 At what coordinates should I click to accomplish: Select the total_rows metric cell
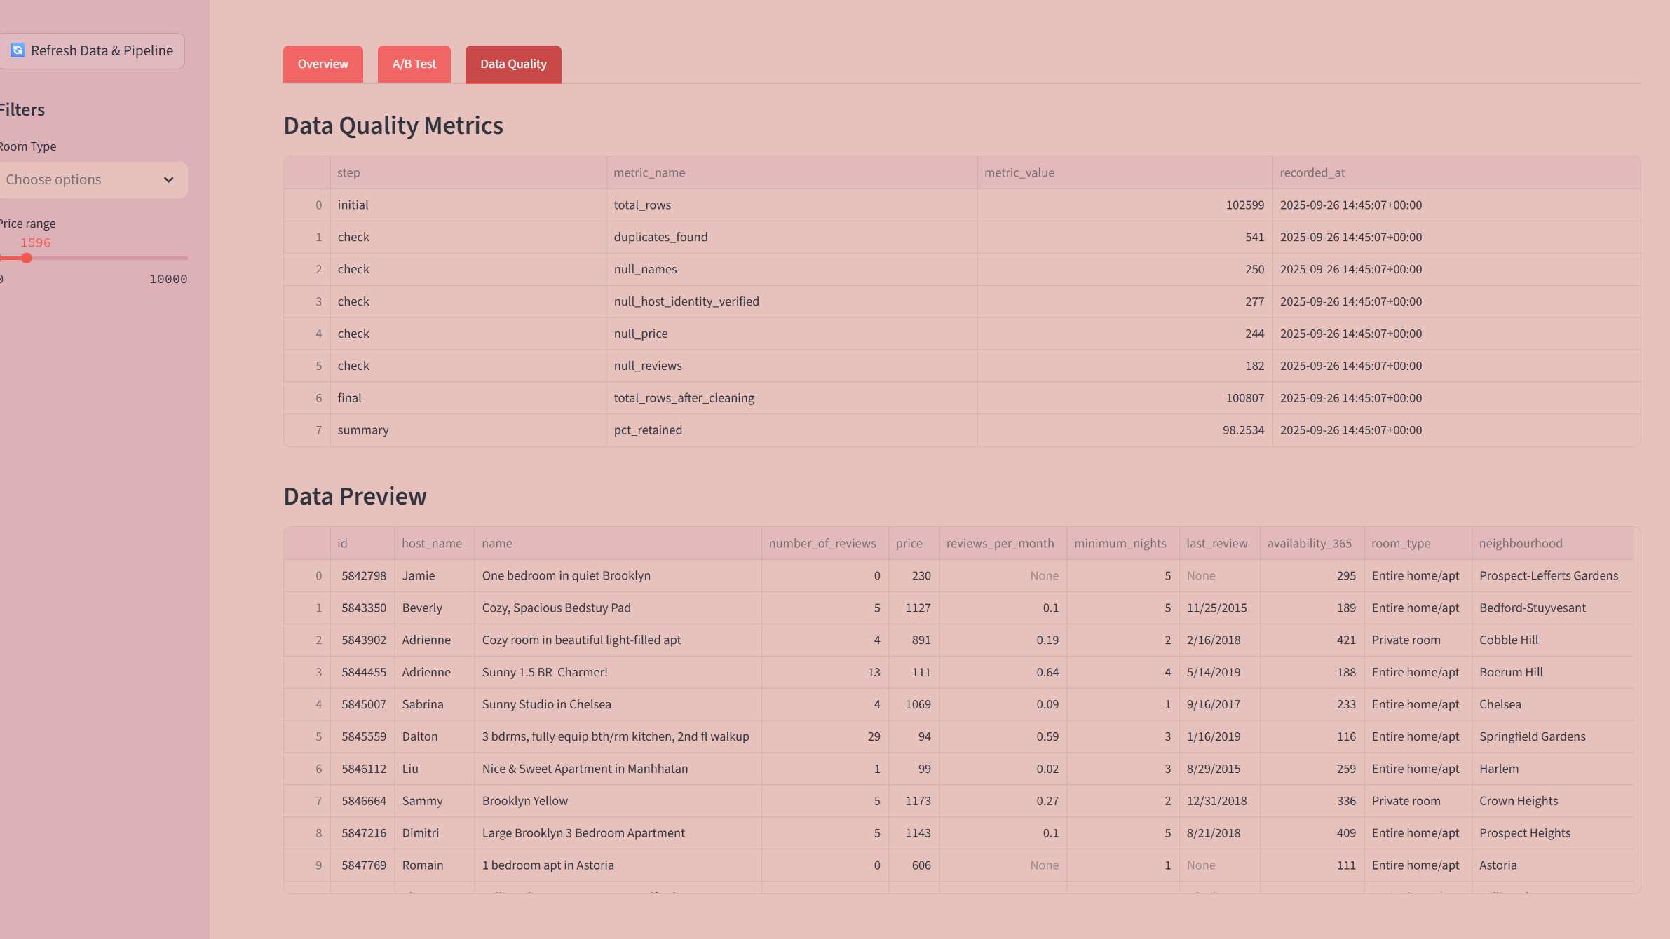coord(792,205)
